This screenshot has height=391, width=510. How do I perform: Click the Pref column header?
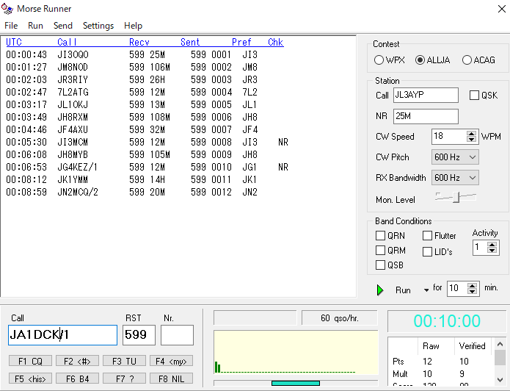coord(241,43)
